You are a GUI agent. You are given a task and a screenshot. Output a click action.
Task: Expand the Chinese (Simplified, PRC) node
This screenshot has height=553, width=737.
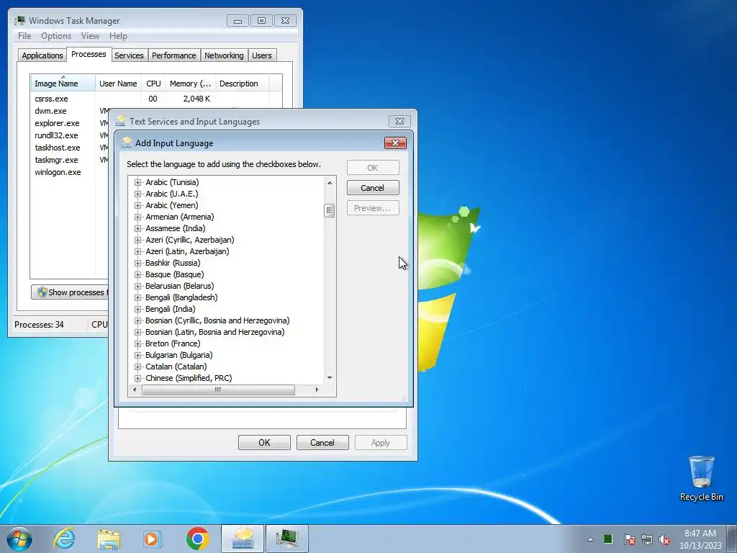(x=137, y=378)
